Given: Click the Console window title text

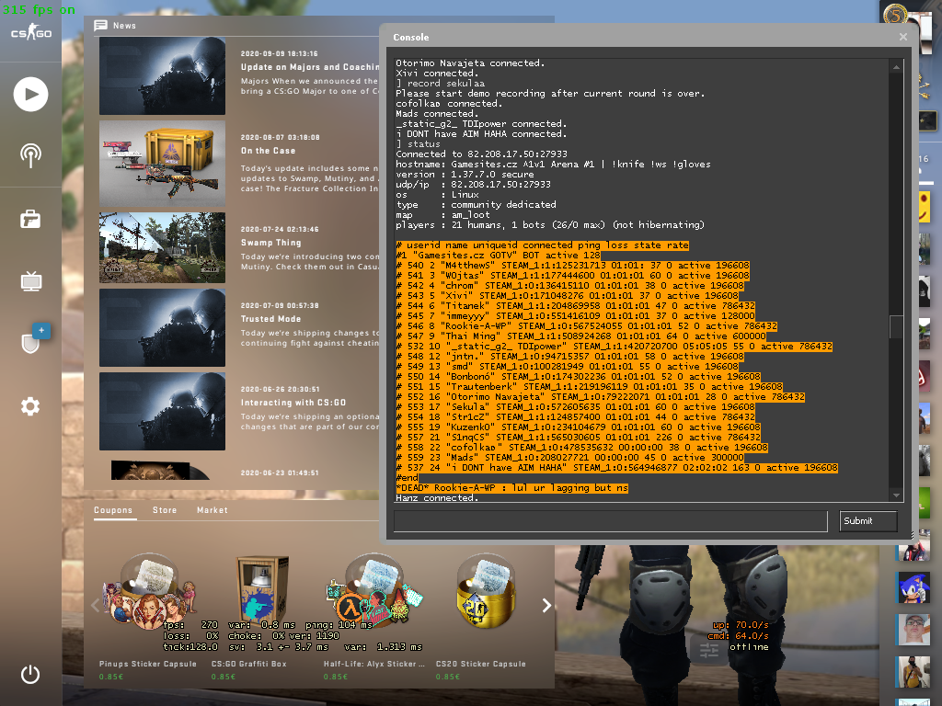Looking at the screenshot, I should [x=411, y=37].
